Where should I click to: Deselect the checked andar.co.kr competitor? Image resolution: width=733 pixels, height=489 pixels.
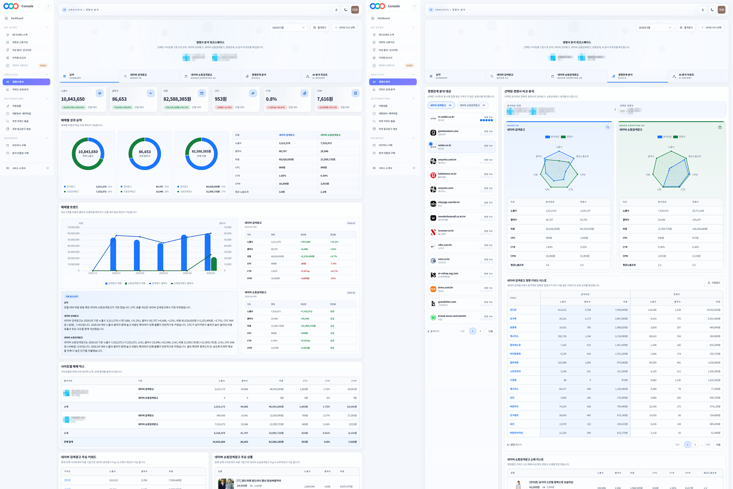461,147
